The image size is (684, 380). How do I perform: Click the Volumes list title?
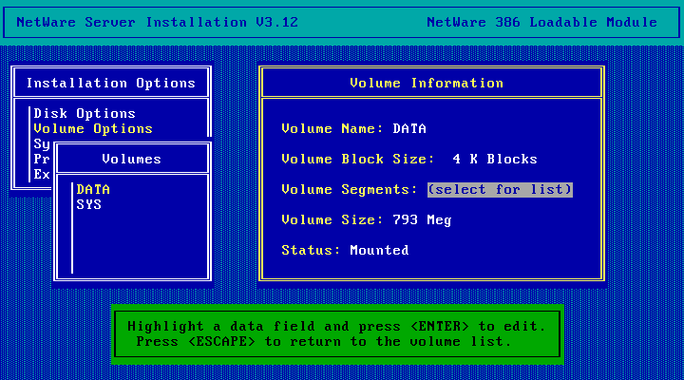pos(131,160)
